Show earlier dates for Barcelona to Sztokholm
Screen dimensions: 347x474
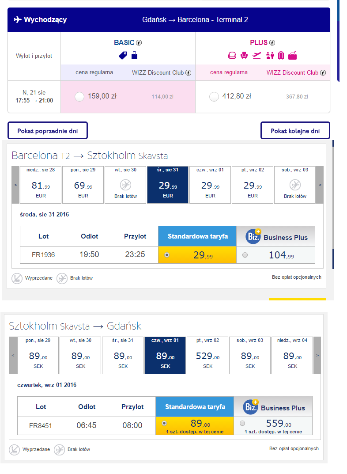click(x=16, y=185)
